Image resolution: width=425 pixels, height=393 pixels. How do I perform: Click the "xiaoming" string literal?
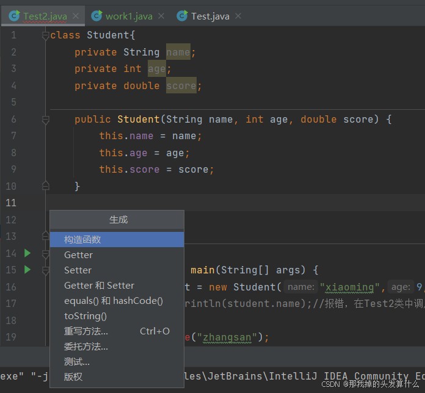pos(349,287)
